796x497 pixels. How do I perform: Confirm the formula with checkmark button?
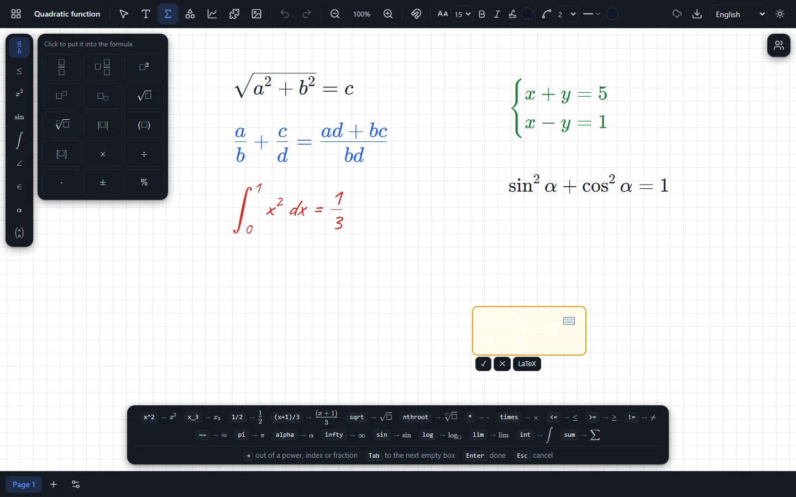[x=483, y=364]
